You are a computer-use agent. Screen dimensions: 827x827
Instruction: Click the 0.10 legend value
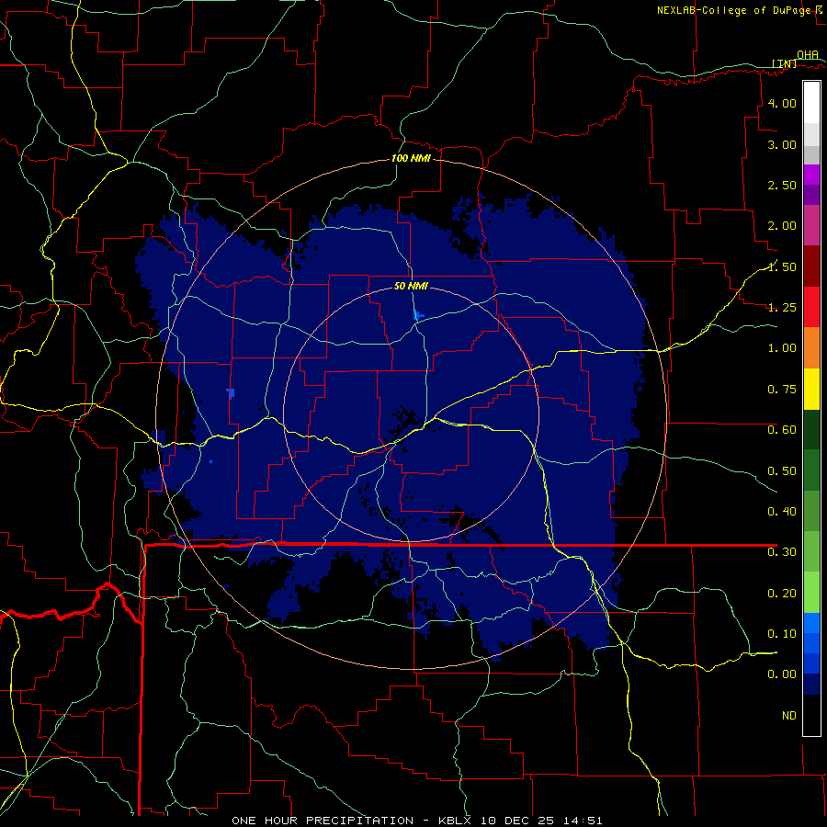(x=782, y=634)
